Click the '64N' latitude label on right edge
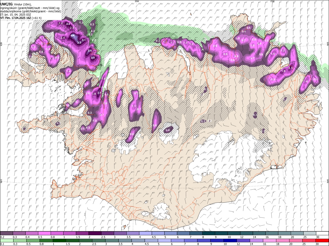Image resolution: width=329 pixels, height=246 pixels. pos(328,181)
